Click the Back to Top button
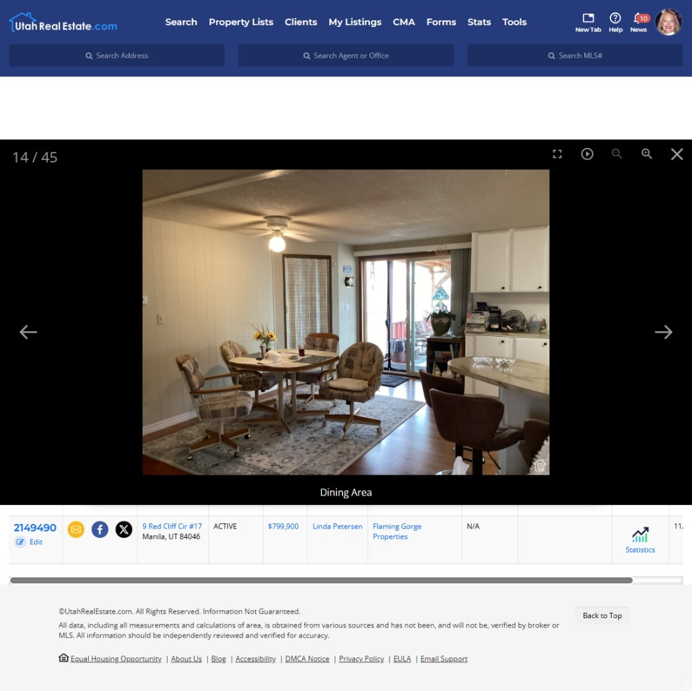The image size is (692, 691). pyautogui.click(x=602, y=615)
